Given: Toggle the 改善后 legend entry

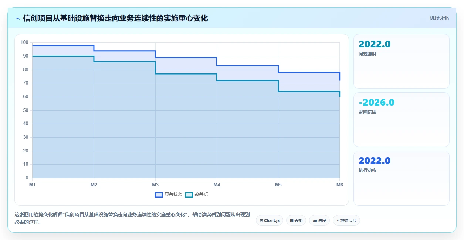Looking at the screenshot, I should pyautogui.click(x=197, y=195).
